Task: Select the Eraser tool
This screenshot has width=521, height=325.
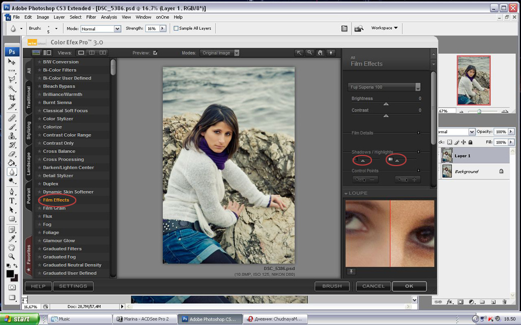Action: click(x=12, y=153)
